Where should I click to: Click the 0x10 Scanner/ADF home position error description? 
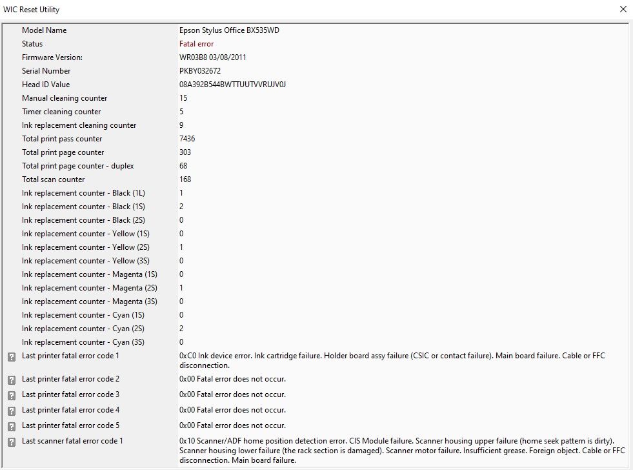402,451
